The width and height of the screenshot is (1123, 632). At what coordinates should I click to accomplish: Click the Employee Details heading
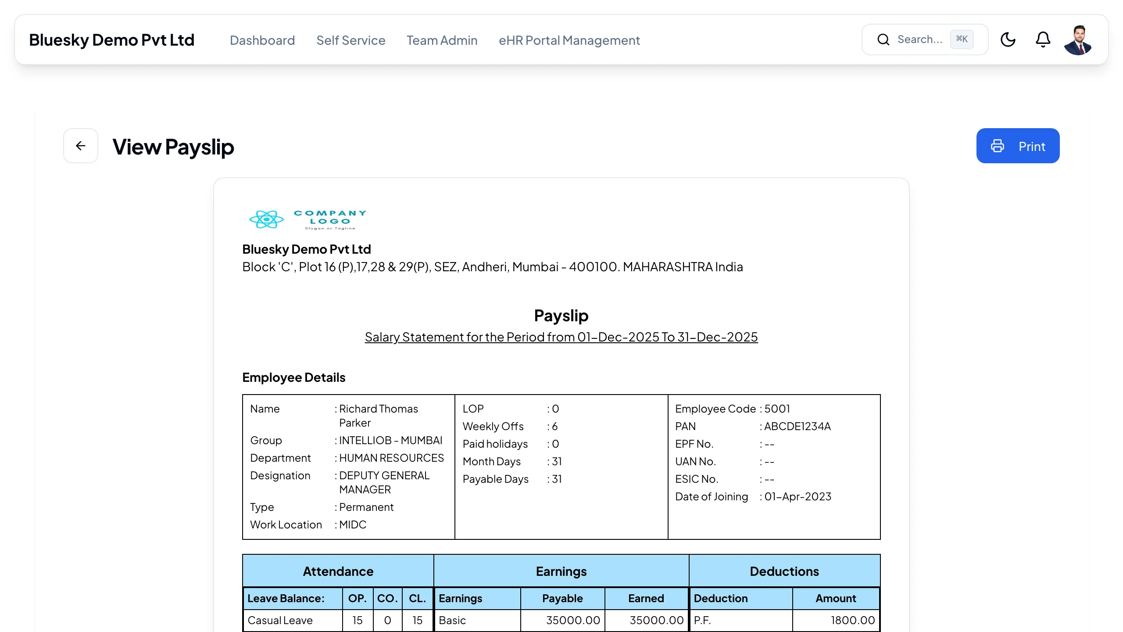click(293, 377)
